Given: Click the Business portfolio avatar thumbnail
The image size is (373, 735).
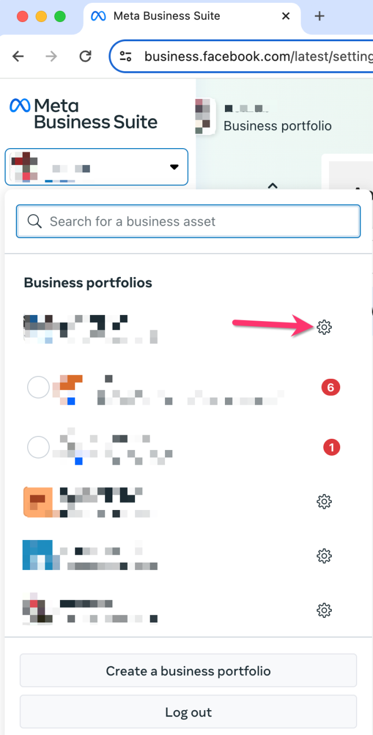Looking at the screenshot, I should coord(205,117).
